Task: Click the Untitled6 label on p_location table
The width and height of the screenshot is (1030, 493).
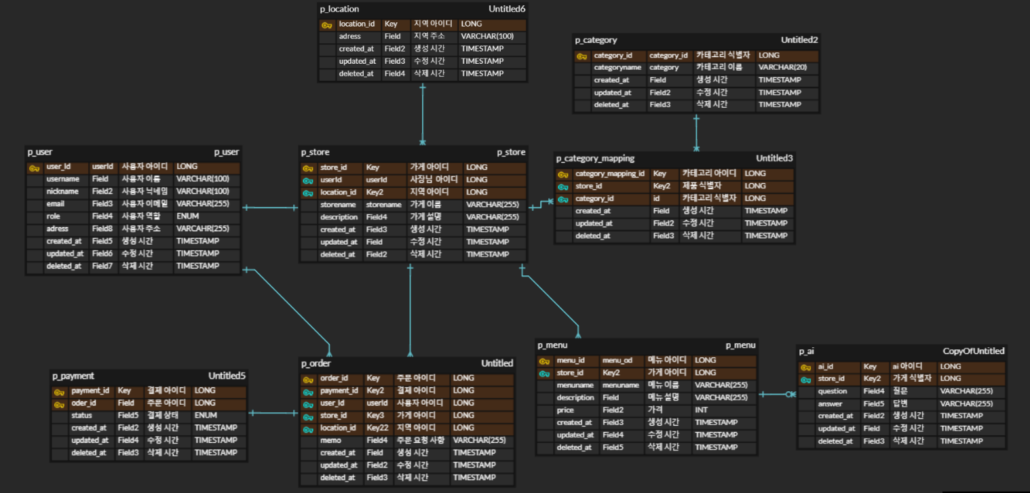Action: point(507,9)
